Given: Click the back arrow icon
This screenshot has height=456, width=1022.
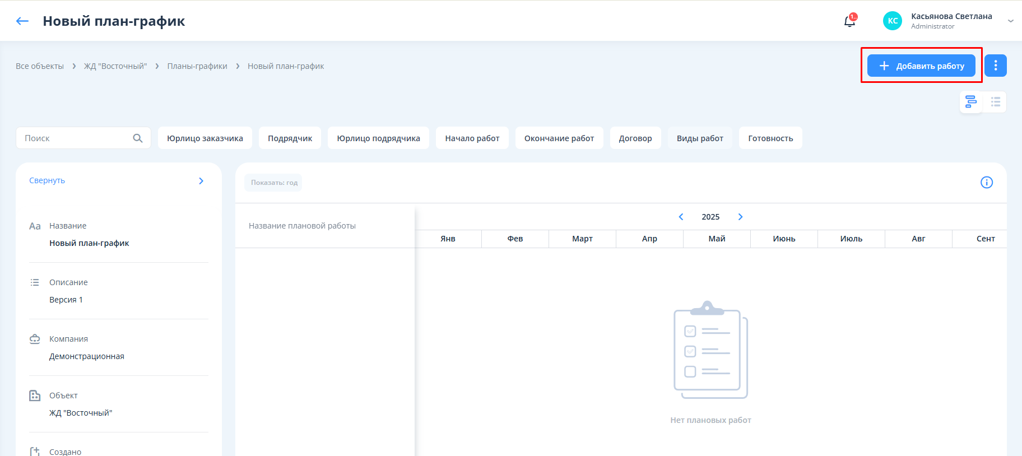Looking at the screenshot, I should (22, 21).
